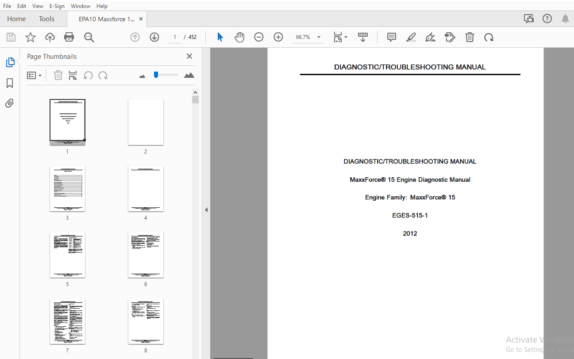Zoom out with minus icon
Image resolution: width=574 pixels, height=359 pixels.
[259, 37]
